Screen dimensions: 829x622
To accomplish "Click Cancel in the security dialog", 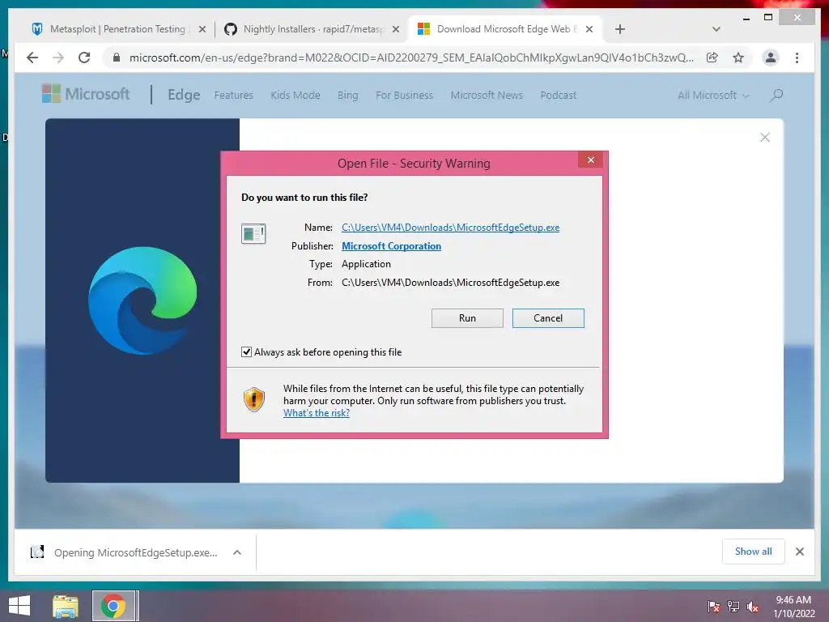I will tap(548, 318).
